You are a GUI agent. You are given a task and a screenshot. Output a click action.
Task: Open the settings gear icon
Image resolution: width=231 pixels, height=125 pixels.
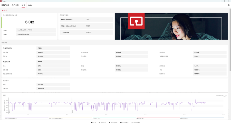229,5
